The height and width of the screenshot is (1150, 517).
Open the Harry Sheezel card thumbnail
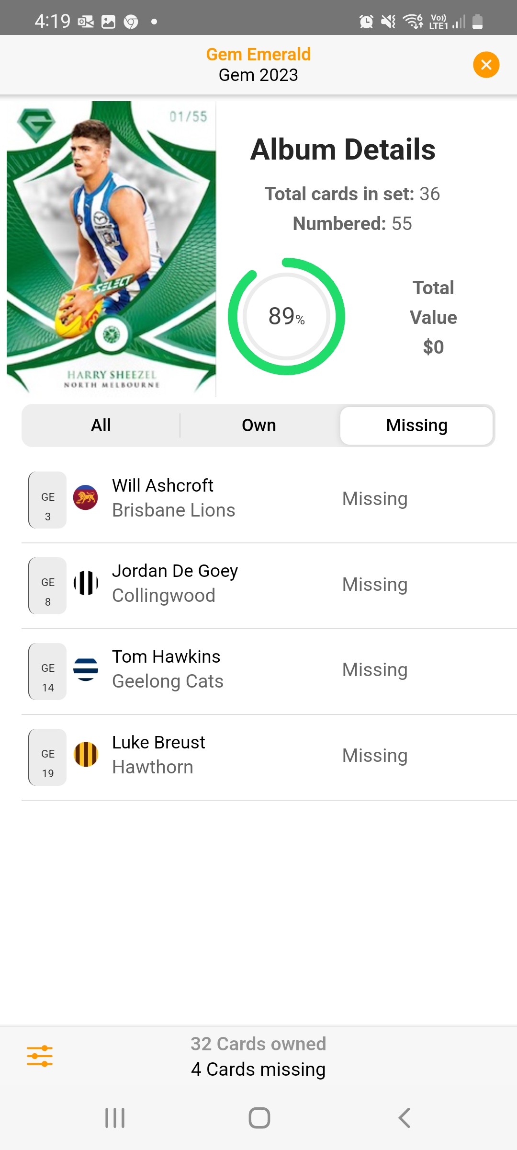coord(111,248)
